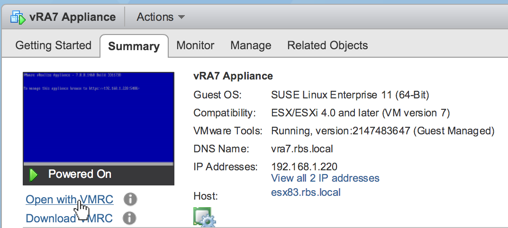
Task: Switch to Related Objects tab
Action: pyautogui.click(x=327, y=45)
